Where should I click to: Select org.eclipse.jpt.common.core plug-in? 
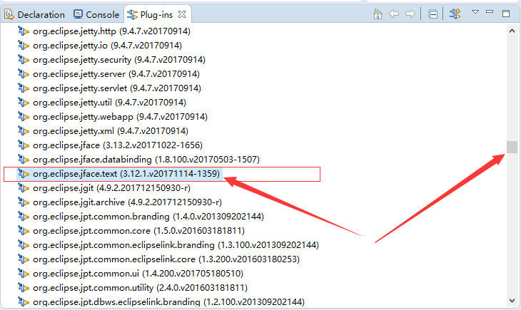[138, 231]
